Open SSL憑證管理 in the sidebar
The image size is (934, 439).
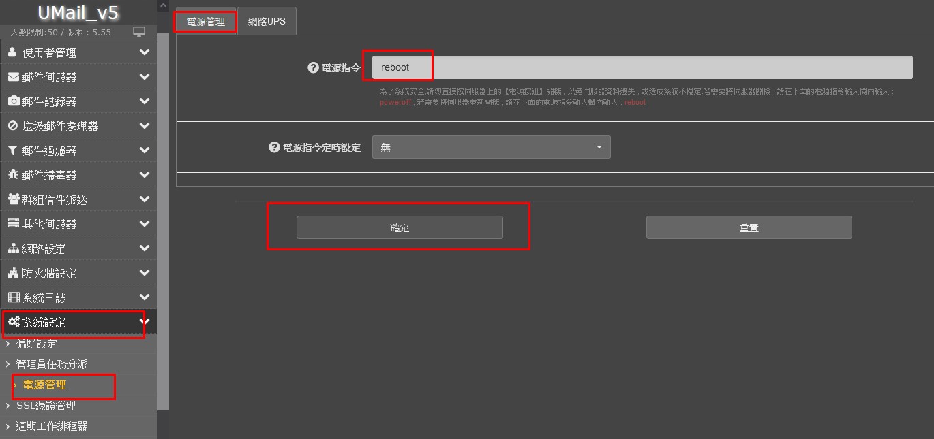click(x=46, y=406)
